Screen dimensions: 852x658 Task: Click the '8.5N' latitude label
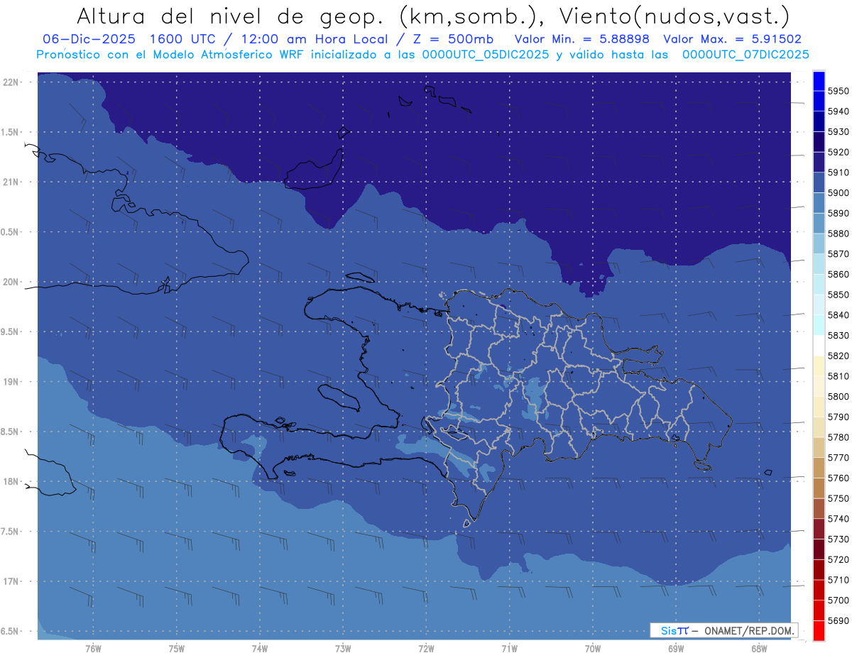coord(11,432)
